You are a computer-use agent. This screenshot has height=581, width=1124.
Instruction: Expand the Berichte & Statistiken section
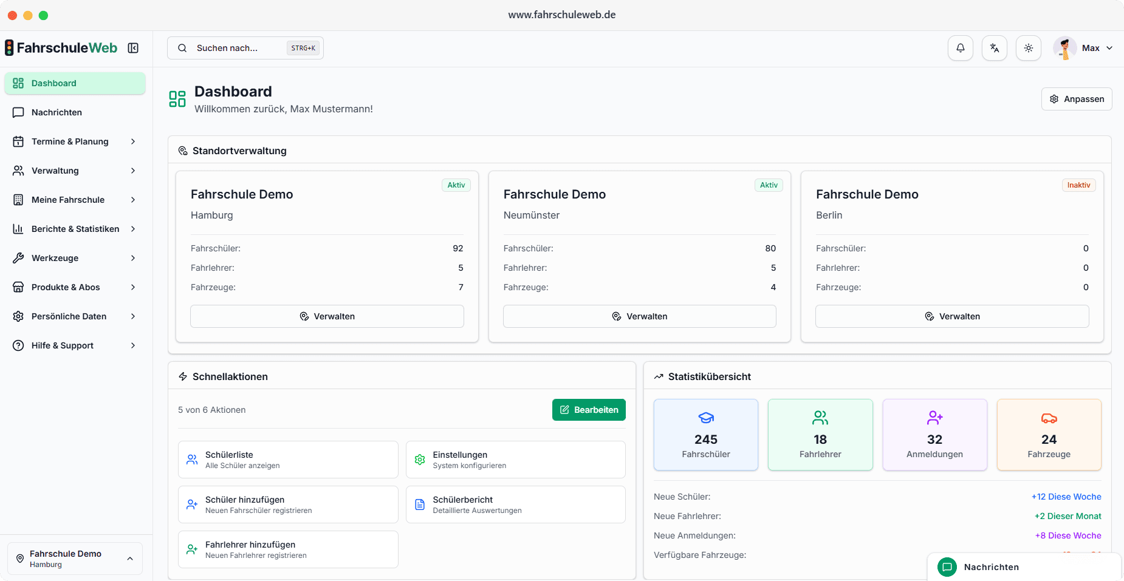(x=75, y=229)
